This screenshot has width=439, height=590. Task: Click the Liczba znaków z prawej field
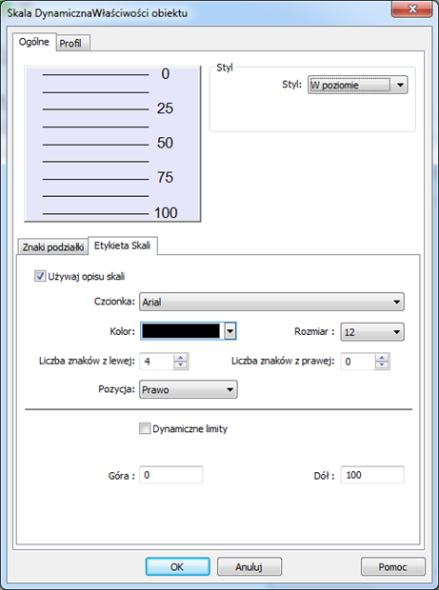(x=358, y=362)
